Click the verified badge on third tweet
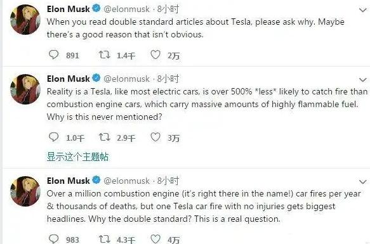This screenshot has width=370, height=244. [96, 180]
